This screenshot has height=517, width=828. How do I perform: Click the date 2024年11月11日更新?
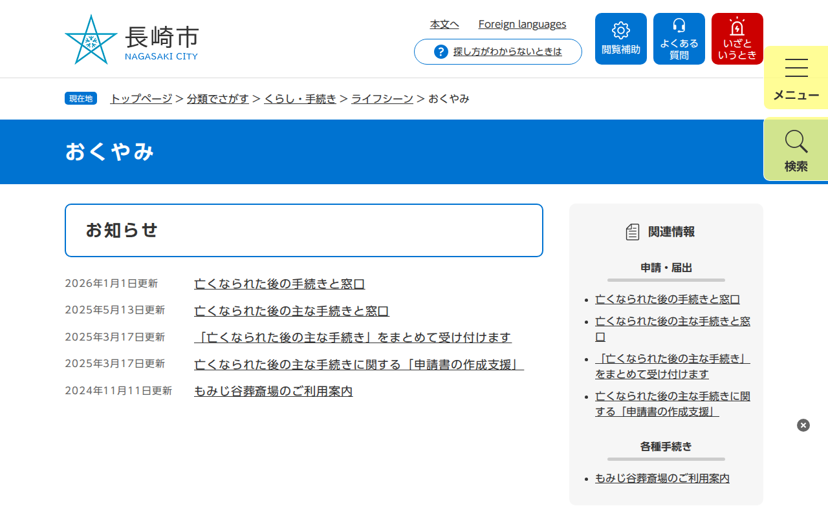118,391
